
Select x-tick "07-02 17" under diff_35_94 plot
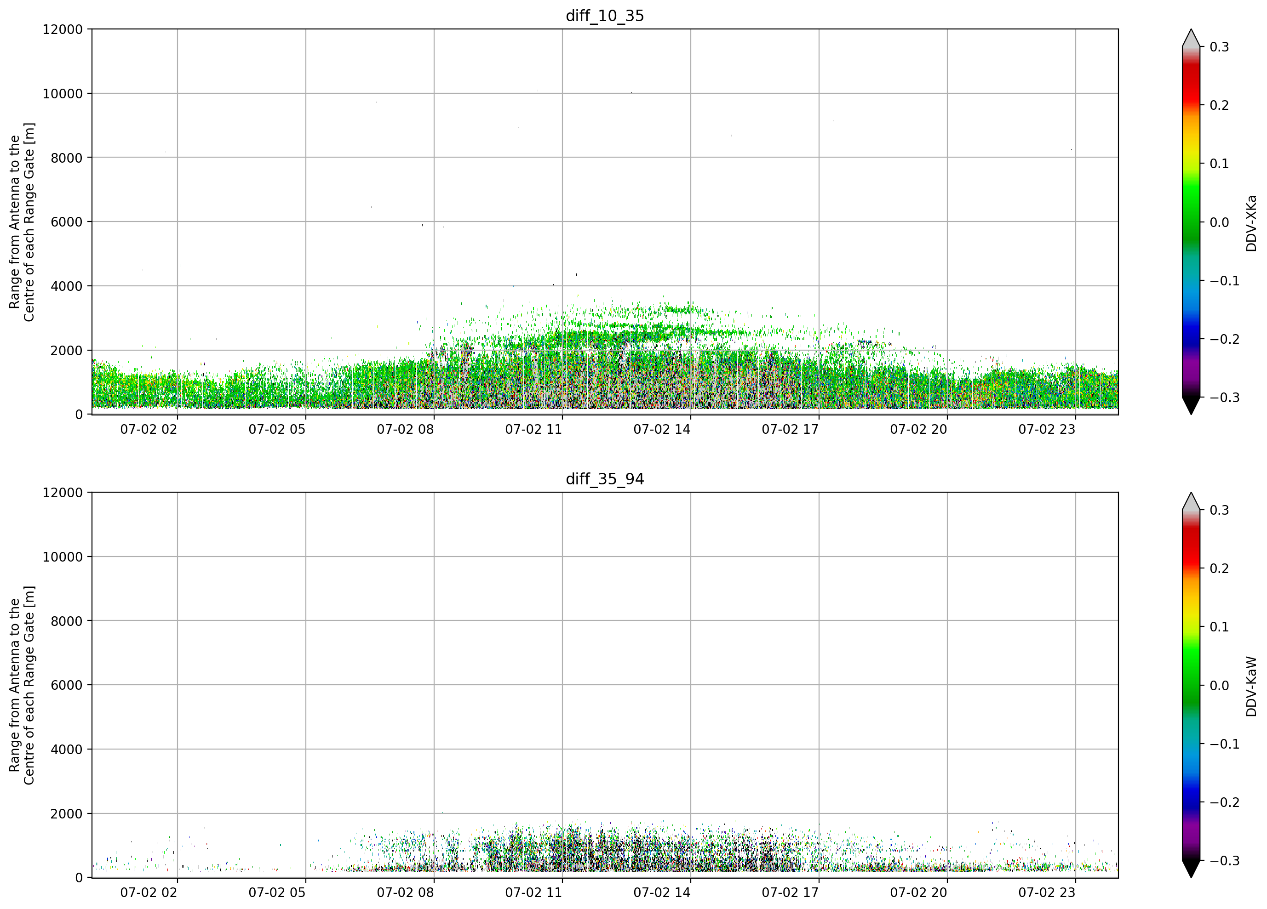(x=791, y=893)
